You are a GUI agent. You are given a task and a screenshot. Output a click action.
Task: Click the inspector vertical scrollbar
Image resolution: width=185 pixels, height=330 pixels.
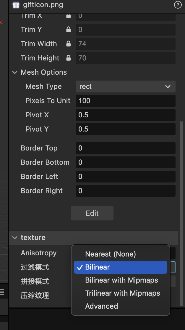tap(181, 207)
